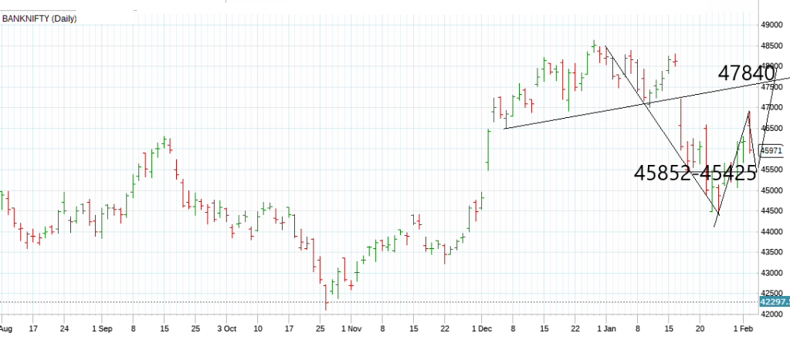Viewport: 790px width, 343px height.
Task: Select the 1 Dec date marker
Action: pos(480,328)
